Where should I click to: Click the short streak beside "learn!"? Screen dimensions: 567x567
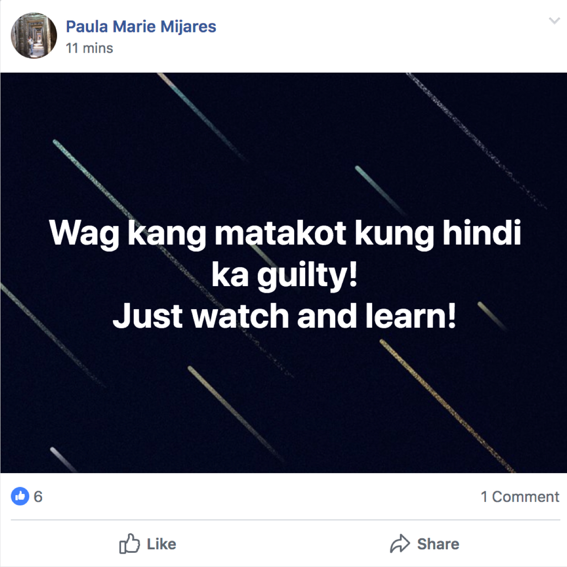492,316
